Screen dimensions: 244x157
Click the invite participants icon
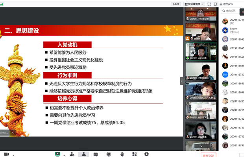(72, 154)
